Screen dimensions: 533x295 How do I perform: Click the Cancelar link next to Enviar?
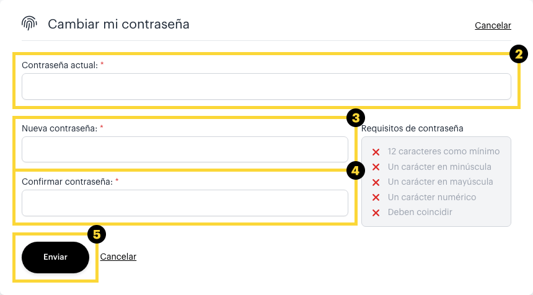coord(118,257)
